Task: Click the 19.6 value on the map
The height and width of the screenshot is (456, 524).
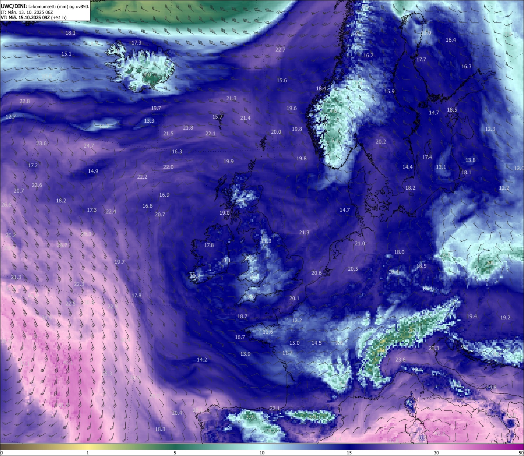Action: [291, 108]
